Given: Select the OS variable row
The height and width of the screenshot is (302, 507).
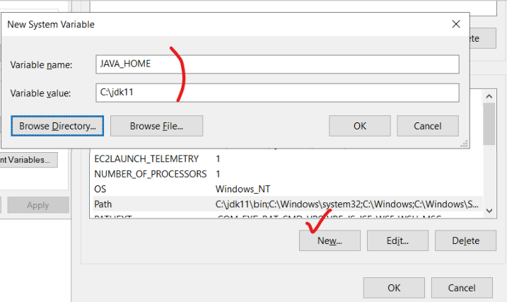Looking at the screenshot, I should pyautogui.click(x=287, y=189).
